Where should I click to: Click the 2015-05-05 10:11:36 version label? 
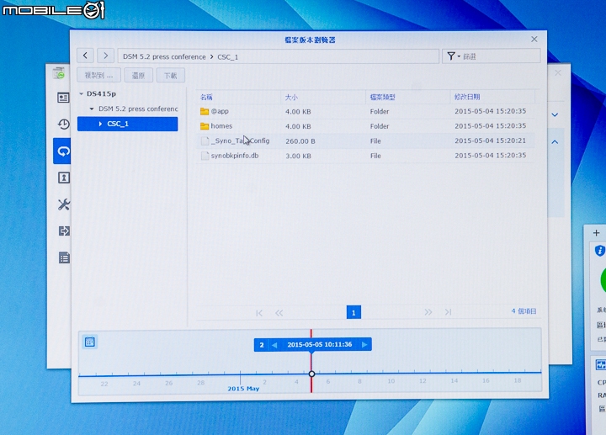pyautogui.click(x=320, y=345)
